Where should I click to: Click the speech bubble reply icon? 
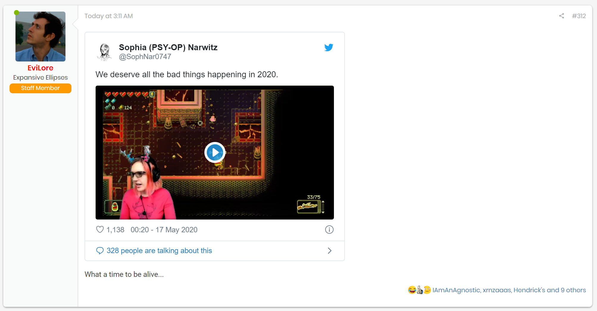point(100,251)
